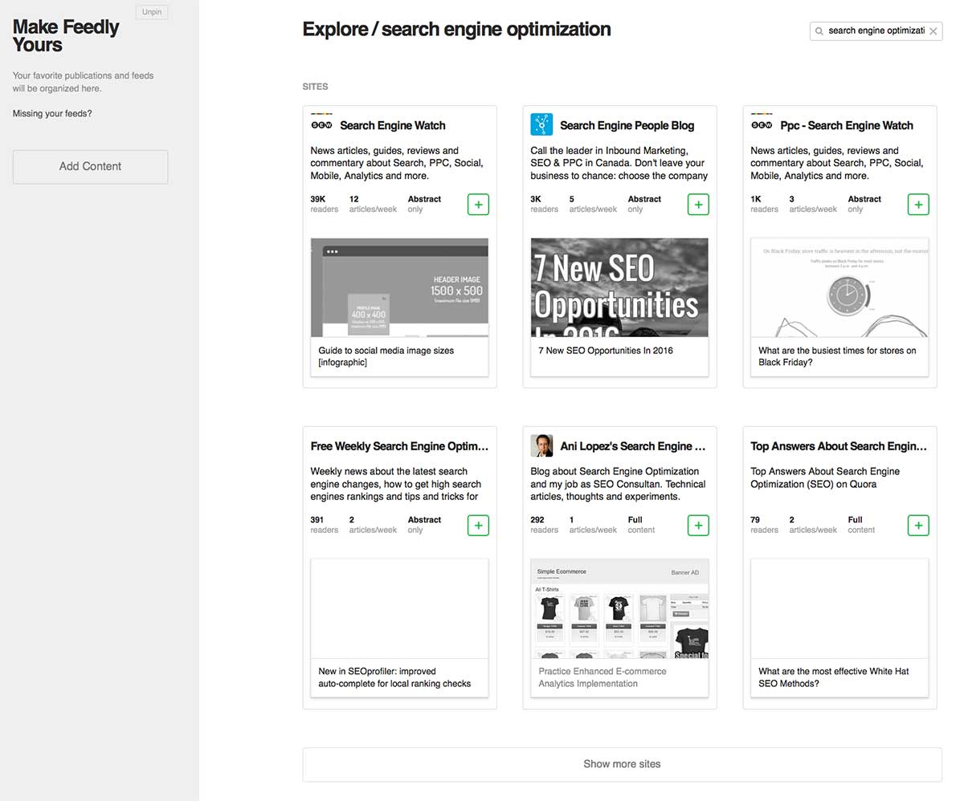This screenshot has height=801, width=964.
Task: Open Search Engine People Blog title
Action: (627, 125)
